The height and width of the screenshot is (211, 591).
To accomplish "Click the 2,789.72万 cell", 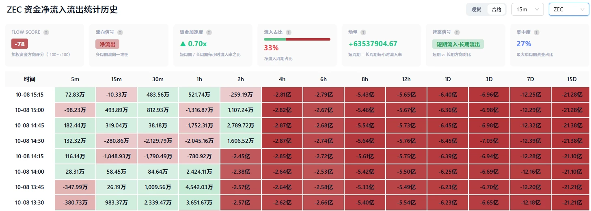I will pos(241,125).
